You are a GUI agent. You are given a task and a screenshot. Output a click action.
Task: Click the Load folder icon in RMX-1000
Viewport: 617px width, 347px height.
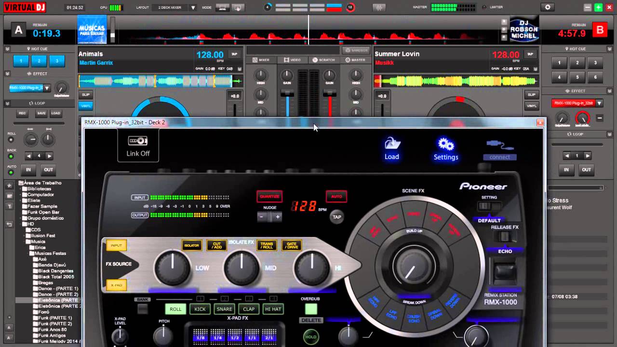pos(391,145)
